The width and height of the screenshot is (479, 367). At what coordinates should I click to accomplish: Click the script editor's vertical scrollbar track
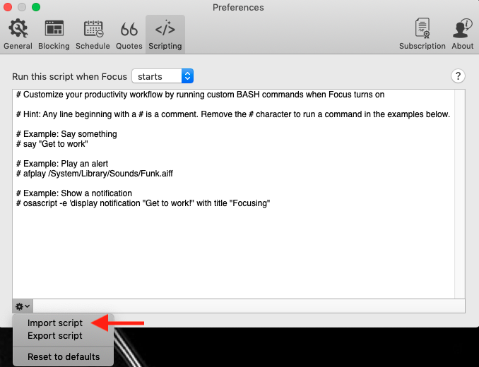(460, 194)
